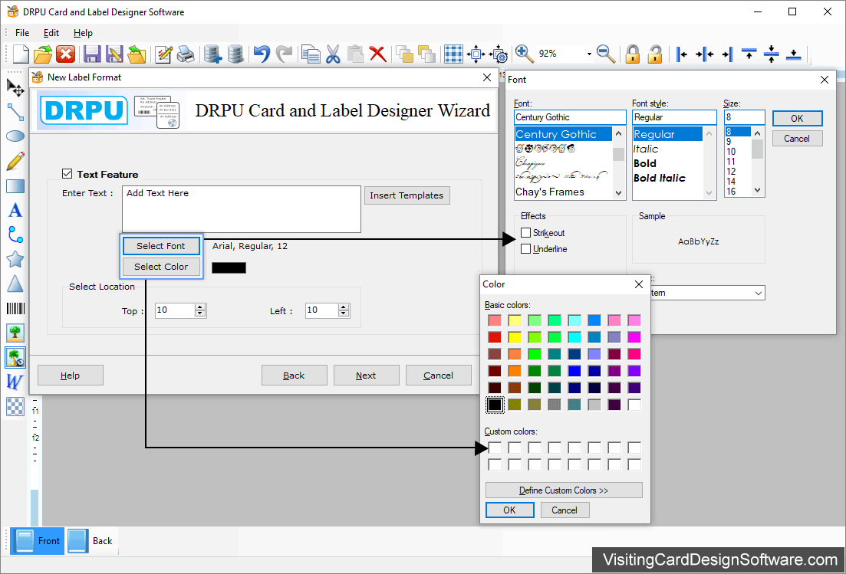Click the Undo arrow icon
The height and width of the screenshot is (574, 846).
point(262,54)
